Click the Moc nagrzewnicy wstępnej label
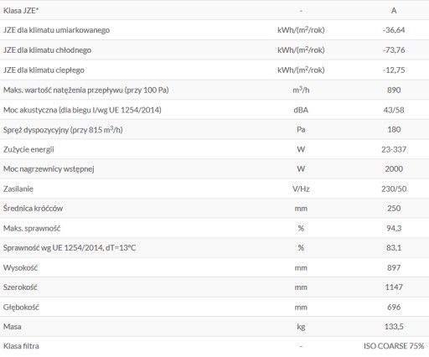 49,169
